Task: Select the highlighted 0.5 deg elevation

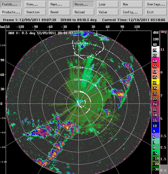Action: (x=163, y=169)
